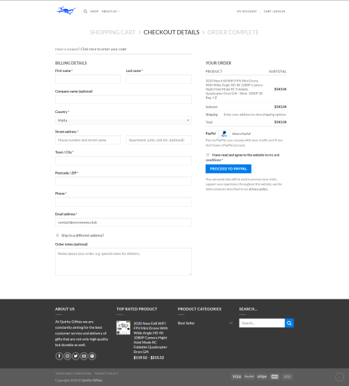Click the Proceed to PayPal button
Viewport: 349px width, 386px height.
coord(228,169)
